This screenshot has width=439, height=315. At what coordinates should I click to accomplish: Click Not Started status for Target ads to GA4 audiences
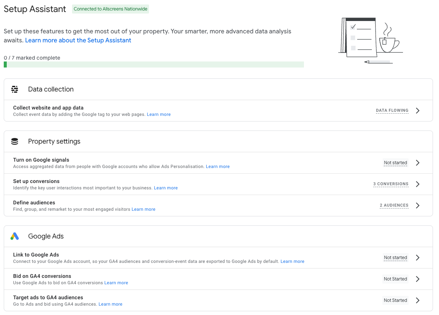[395, 300]
